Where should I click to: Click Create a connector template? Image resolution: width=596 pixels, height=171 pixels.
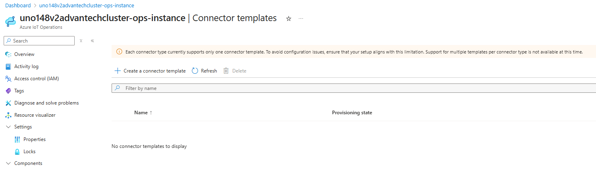tap(150, 71)
